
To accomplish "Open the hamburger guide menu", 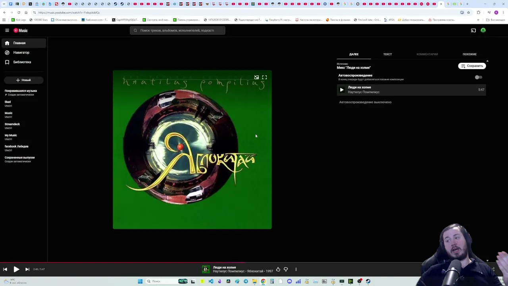I will coord(7,31).
